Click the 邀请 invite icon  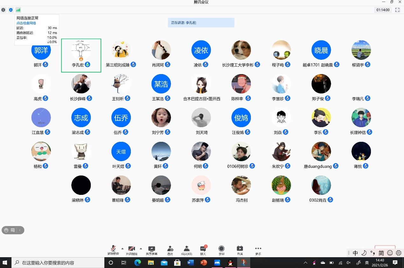tap(170, 250)
